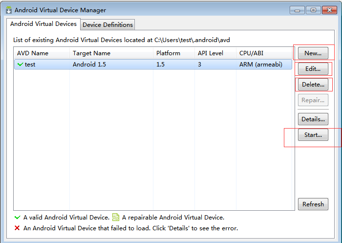
Task: Switch to Device Definitions tab
Action: tap(107, 24)
